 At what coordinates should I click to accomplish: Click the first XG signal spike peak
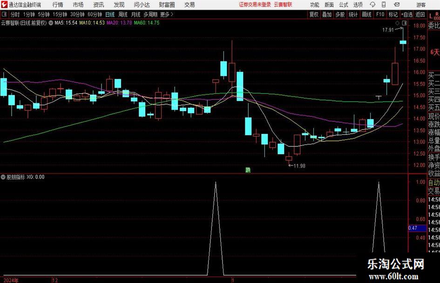216,183
